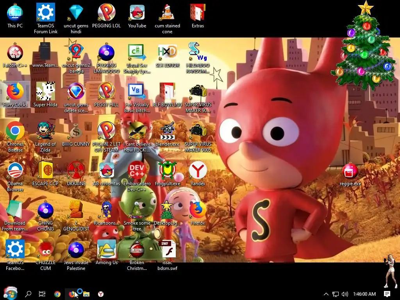The width and height of the screenshot is (400, 300).
Task: Launch the Falcon C++ shortcut
Action: point(15,55)
